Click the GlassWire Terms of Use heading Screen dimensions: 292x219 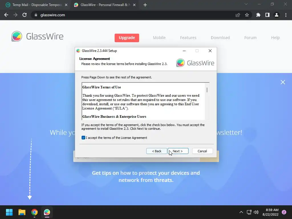pos(102,87)
